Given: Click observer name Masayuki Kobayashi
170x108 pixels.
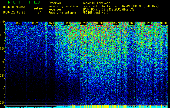Looking at the screenshot, I should coord(97,3).
